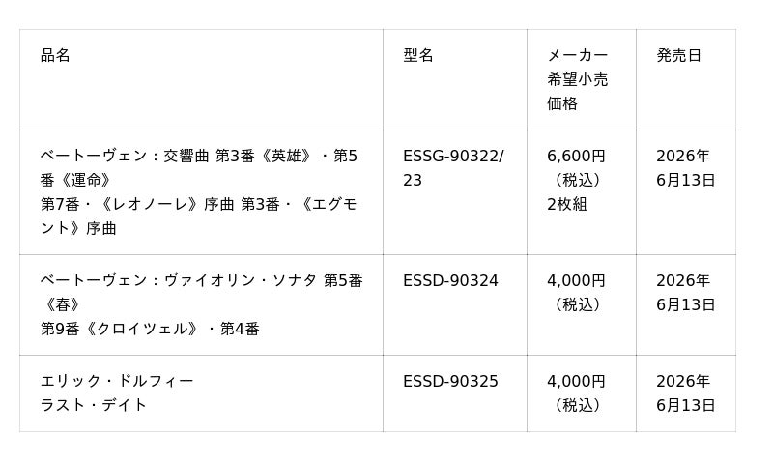Select model number ESSG-90322/23
This screenshot has height=461, width=773.
[x=452, y=168]
